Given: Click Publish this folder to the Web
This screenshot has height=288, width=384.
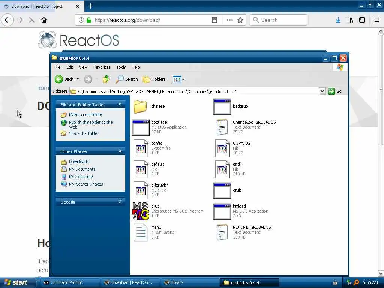Looking at the screenshot, I should [91, 124].
